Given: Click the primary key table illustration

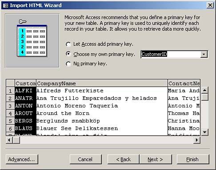Looking at the screenshot, I should pos(32,41).
